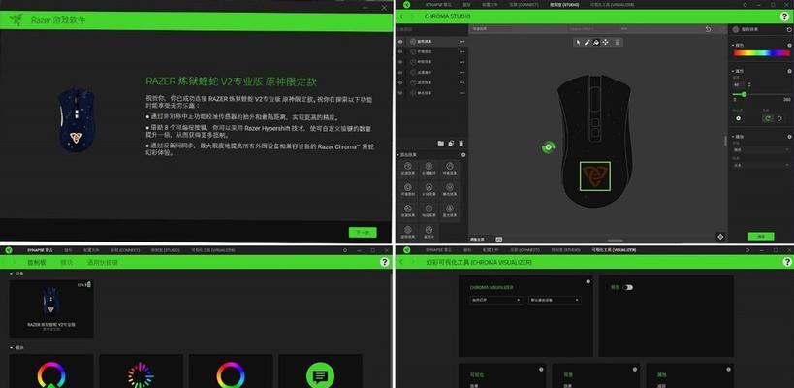
Task: Open the second CHROMA VISUALIZER dropdown
Action: 555,300
